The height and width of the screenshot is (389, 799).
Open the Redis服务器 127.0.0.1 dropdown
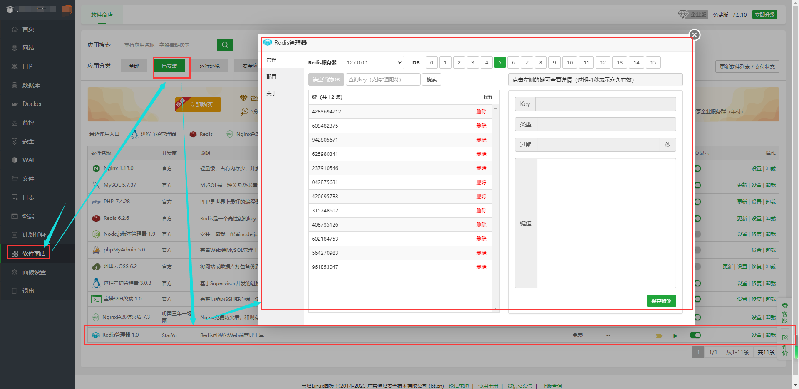click(373, 63)
